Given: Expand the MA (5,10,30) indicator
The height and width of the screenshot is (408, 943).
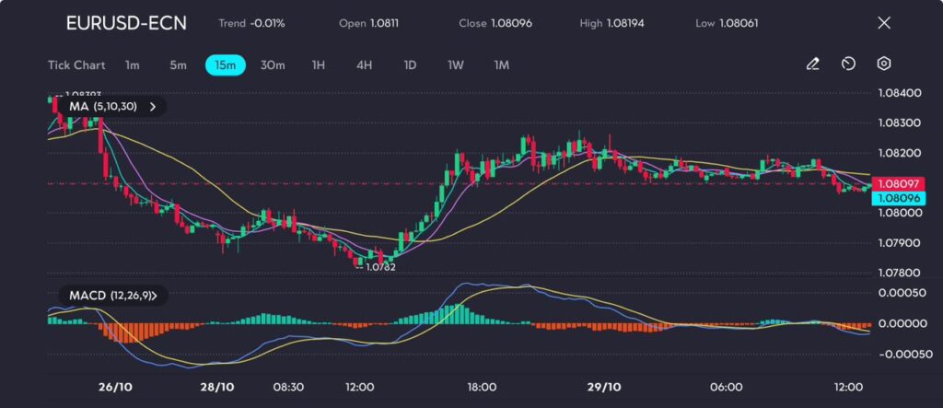Looking at the screenshot, I should pos(153,107).
